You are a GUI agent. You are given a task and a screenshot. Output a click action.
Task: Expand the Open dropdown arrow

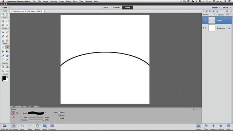point(10,8)
